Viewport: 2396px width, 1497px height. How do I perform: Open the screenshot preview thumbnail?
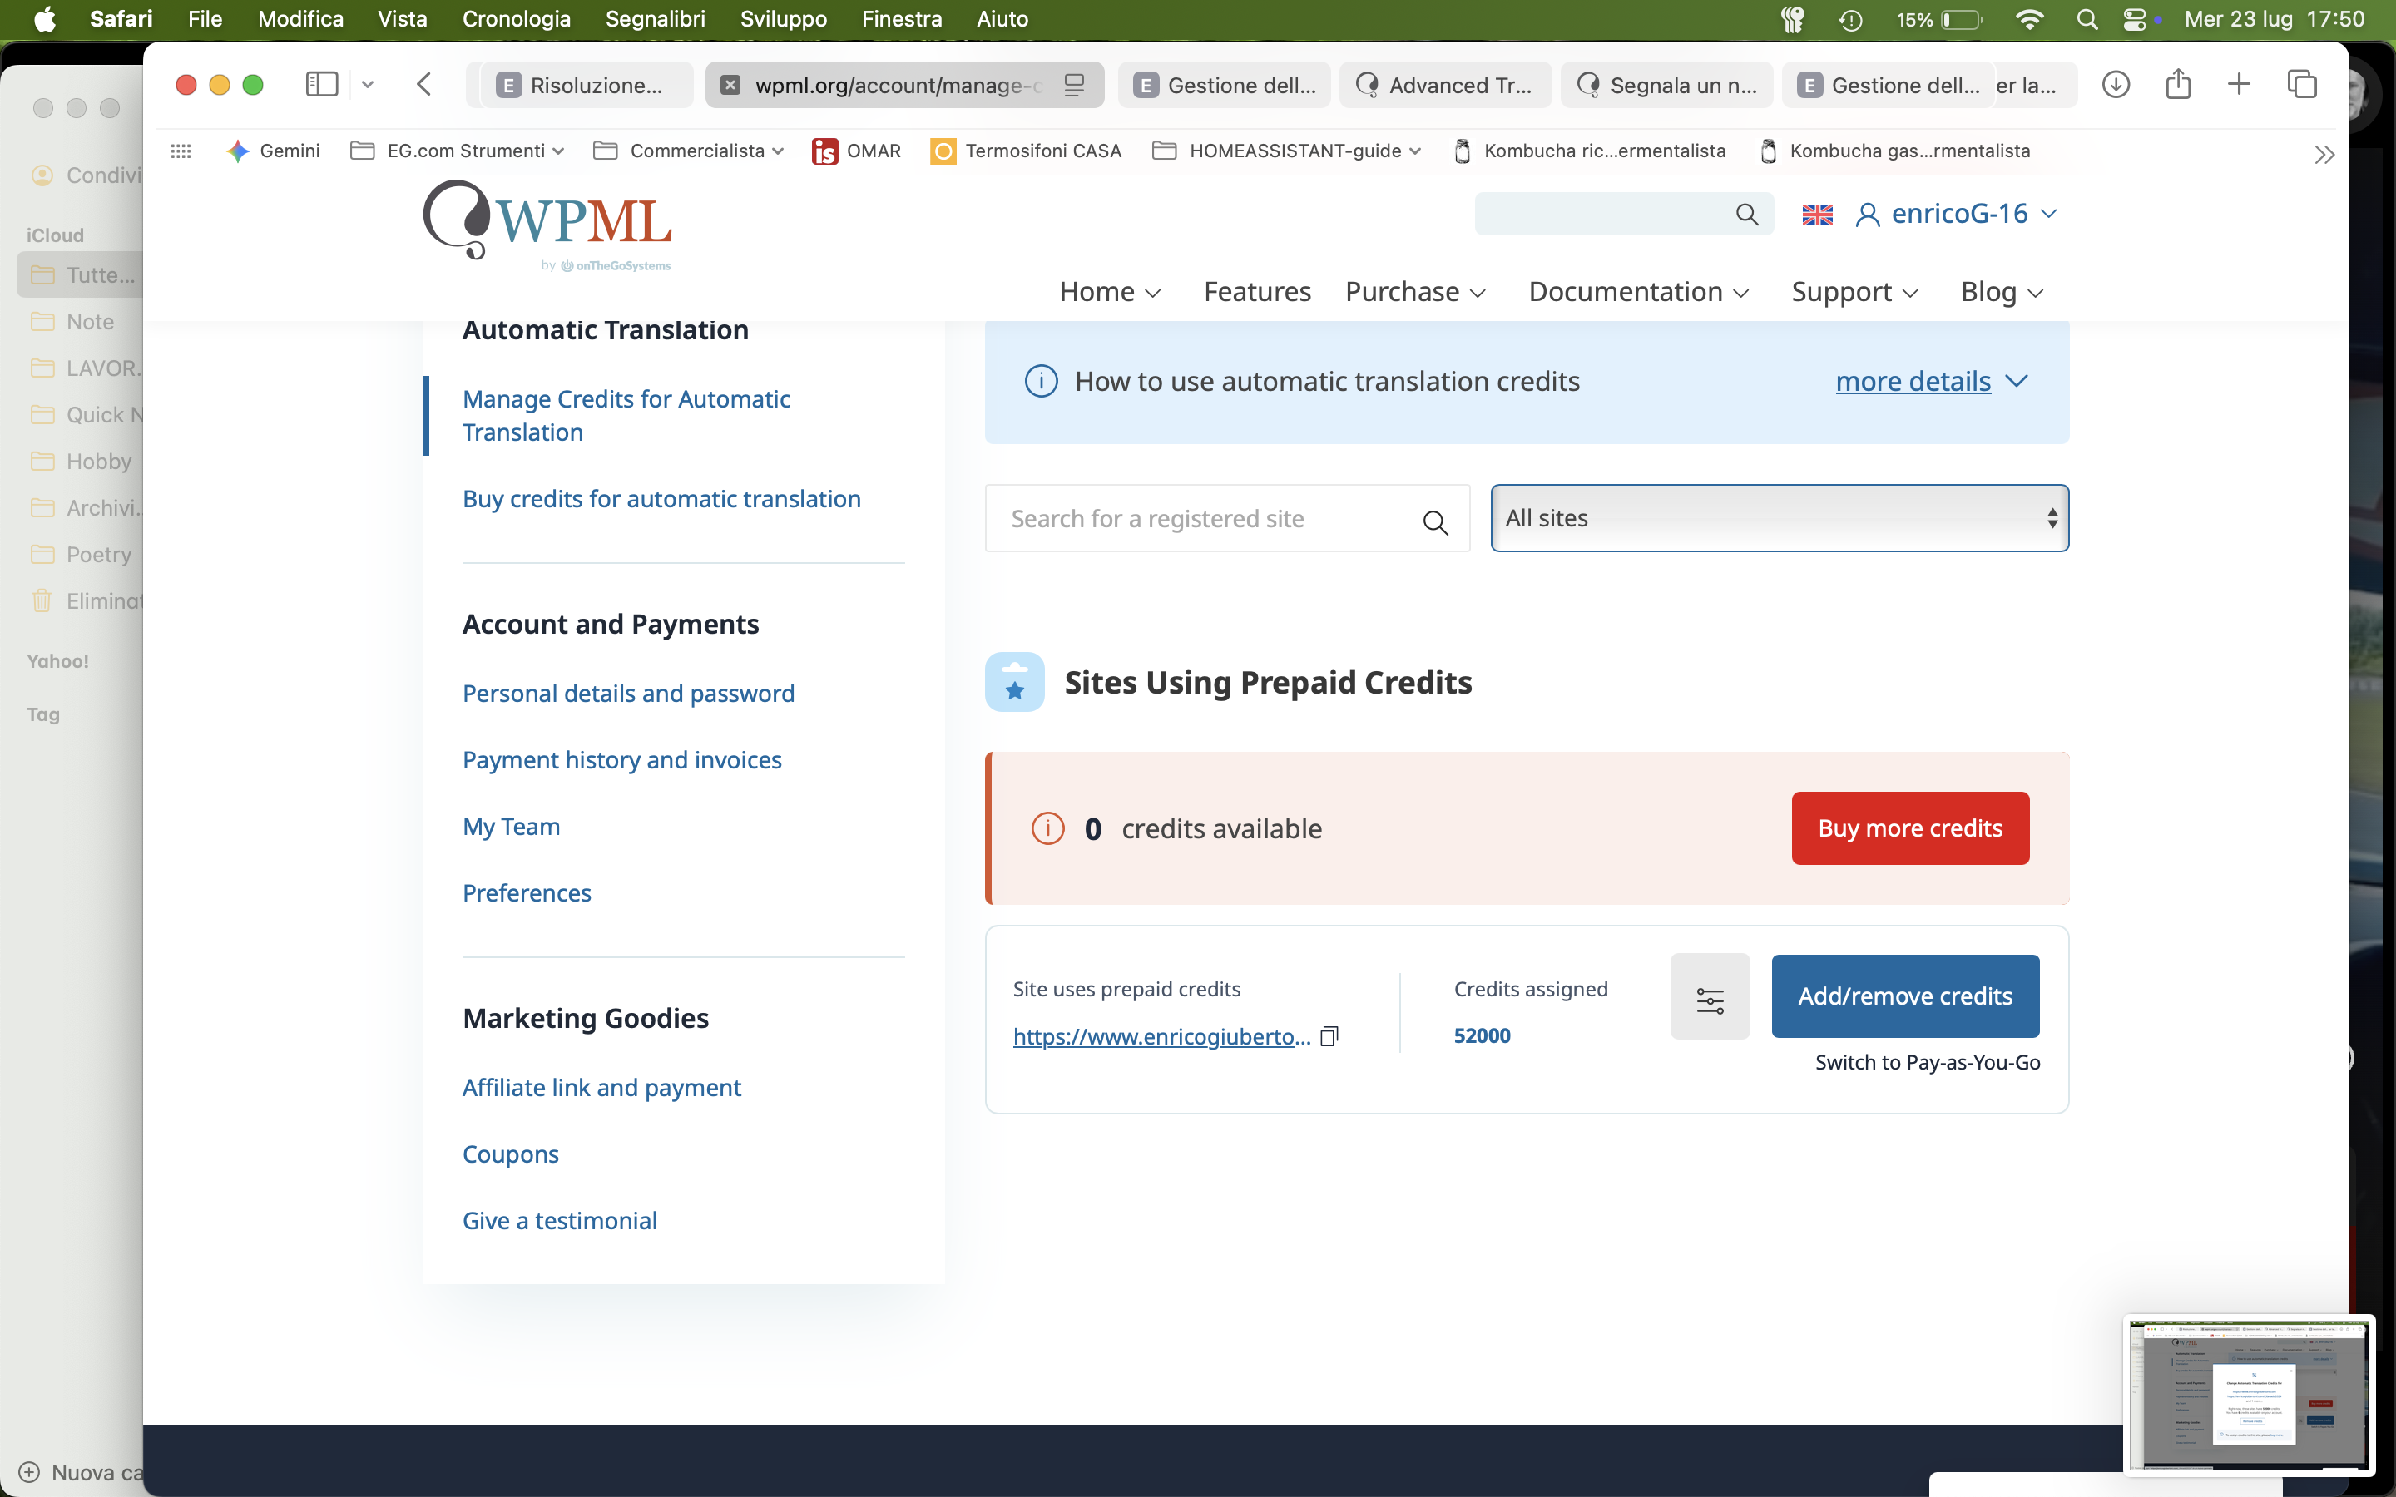pyautogui.click(x=2249, y=1395)
